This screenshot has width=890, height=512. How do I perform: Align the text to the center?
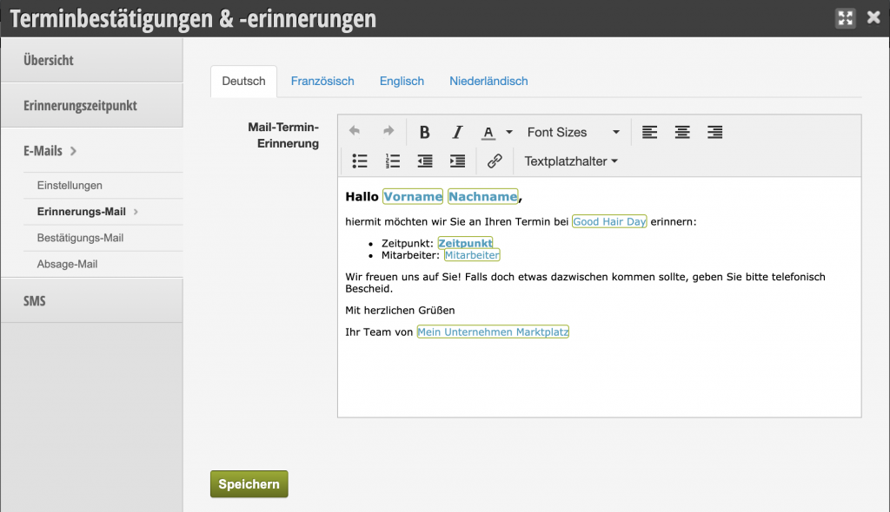click(682, 131)
